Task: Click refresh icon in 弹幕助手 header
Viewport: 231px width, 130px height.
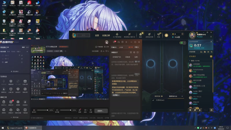Action: click(138, 52)
